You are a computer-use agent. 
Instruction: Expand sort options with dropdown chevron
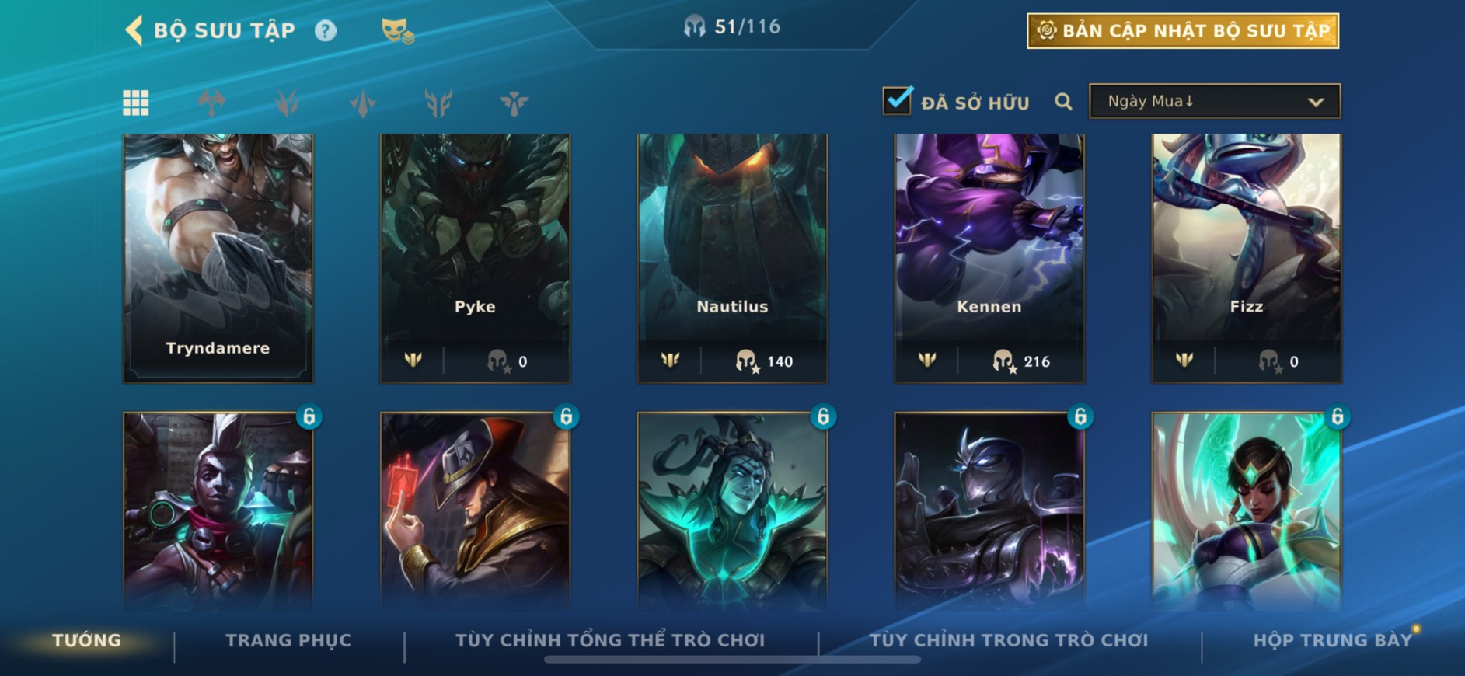1315,102
